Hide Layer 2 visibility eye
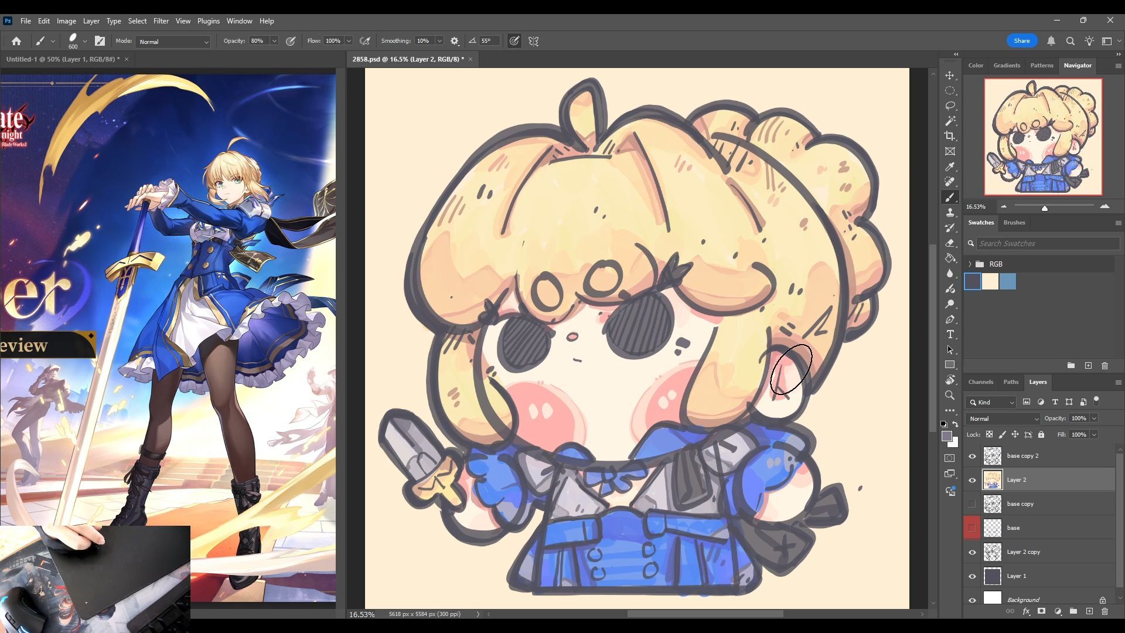Viewport: 1125px width, 633px height. click(x=972, y=480)
